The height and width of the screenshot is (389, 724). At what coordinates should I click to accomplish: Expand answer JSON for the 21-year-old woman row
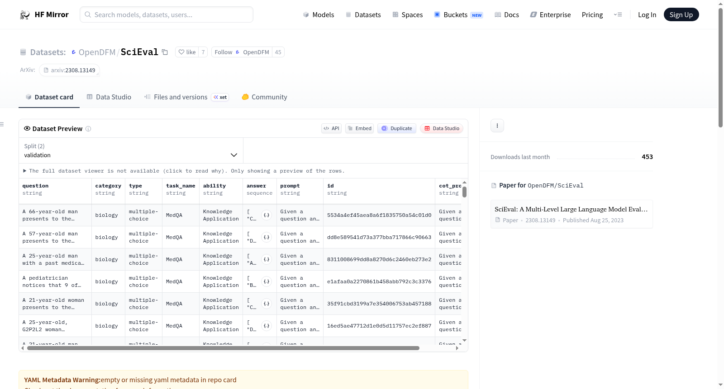click(267, 304)
